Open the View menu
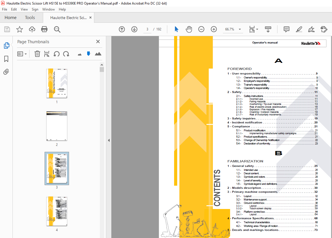The width and height of the screenshot is (332, 238). tap(24, 9)
